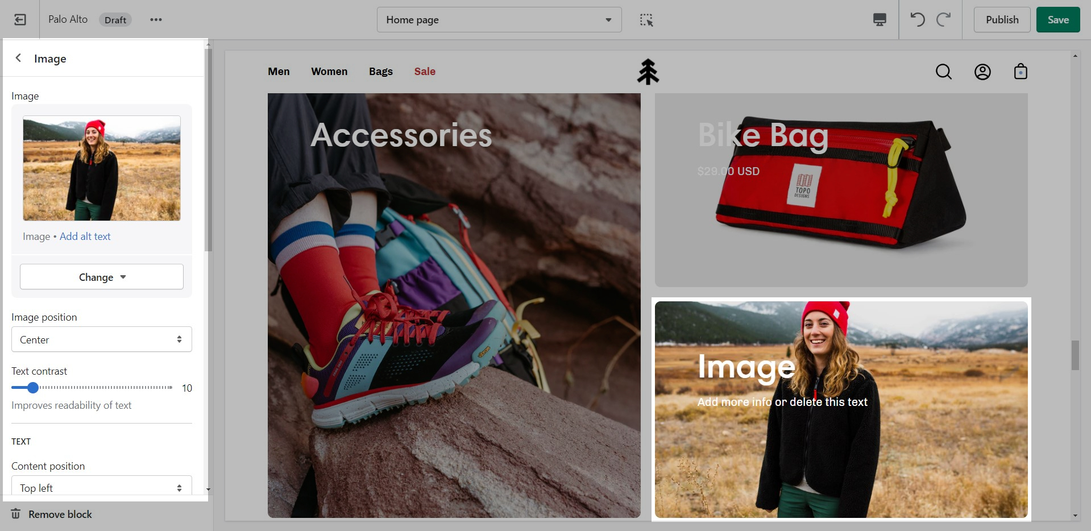Open the shopping bag cart icon
The image size is (1091, 531).
(1021, 72)
